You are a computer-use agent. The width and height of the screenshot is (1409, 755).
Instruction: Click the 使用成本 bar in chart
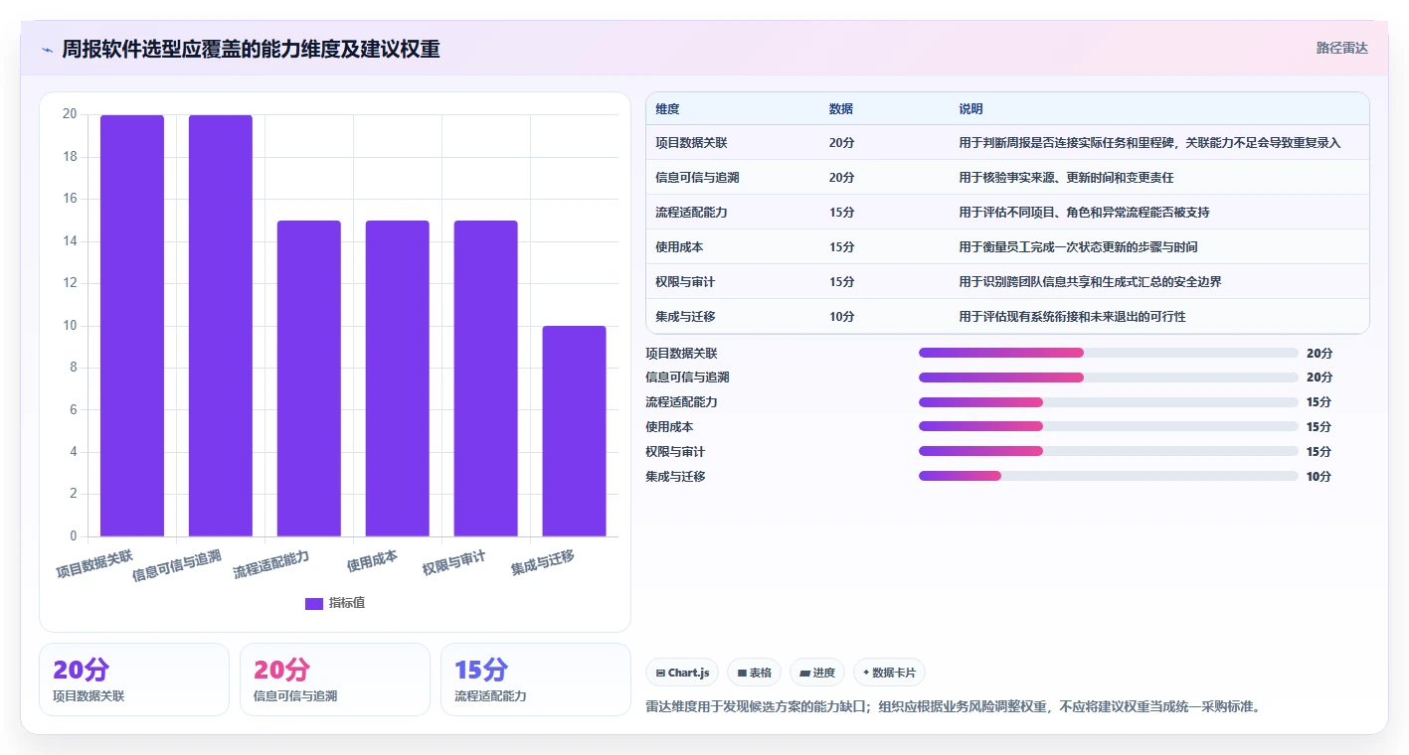pos(398,378)
